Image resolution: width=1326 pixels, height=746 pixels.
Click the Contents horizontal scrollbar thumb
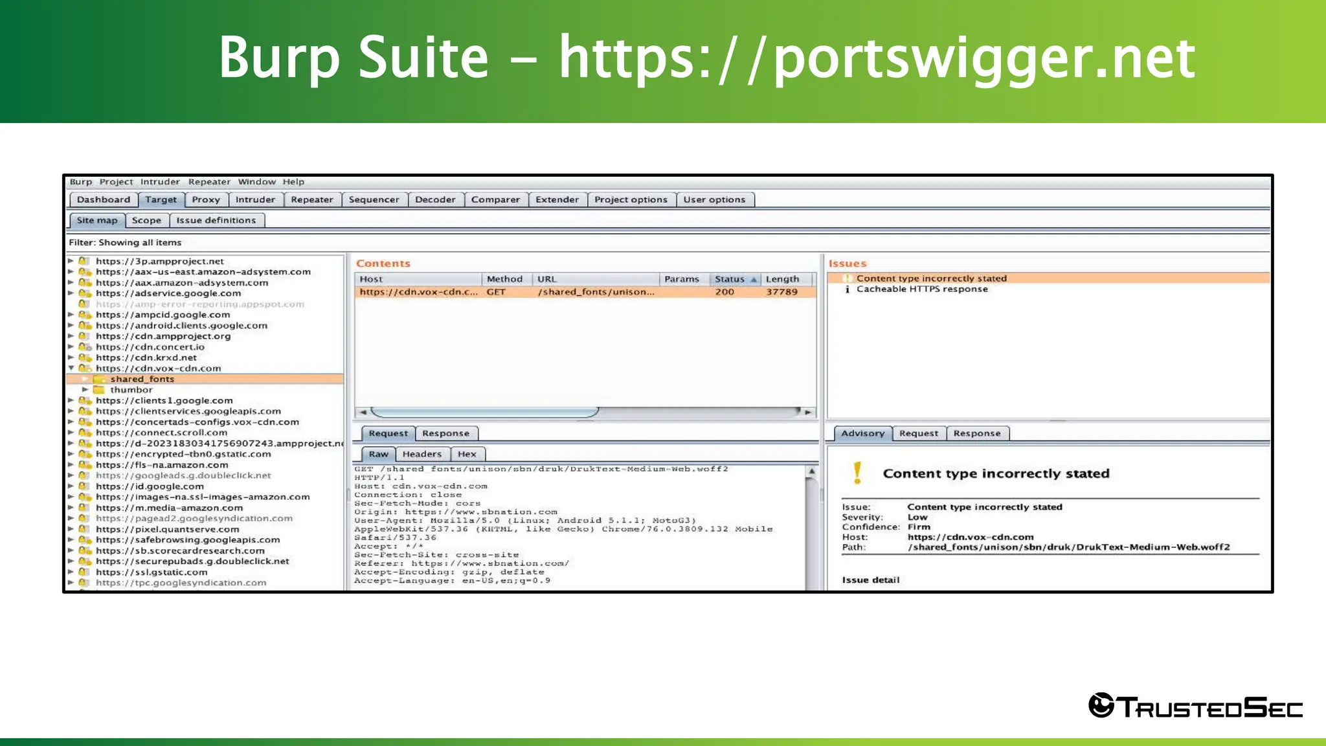(x=485, y=412)
